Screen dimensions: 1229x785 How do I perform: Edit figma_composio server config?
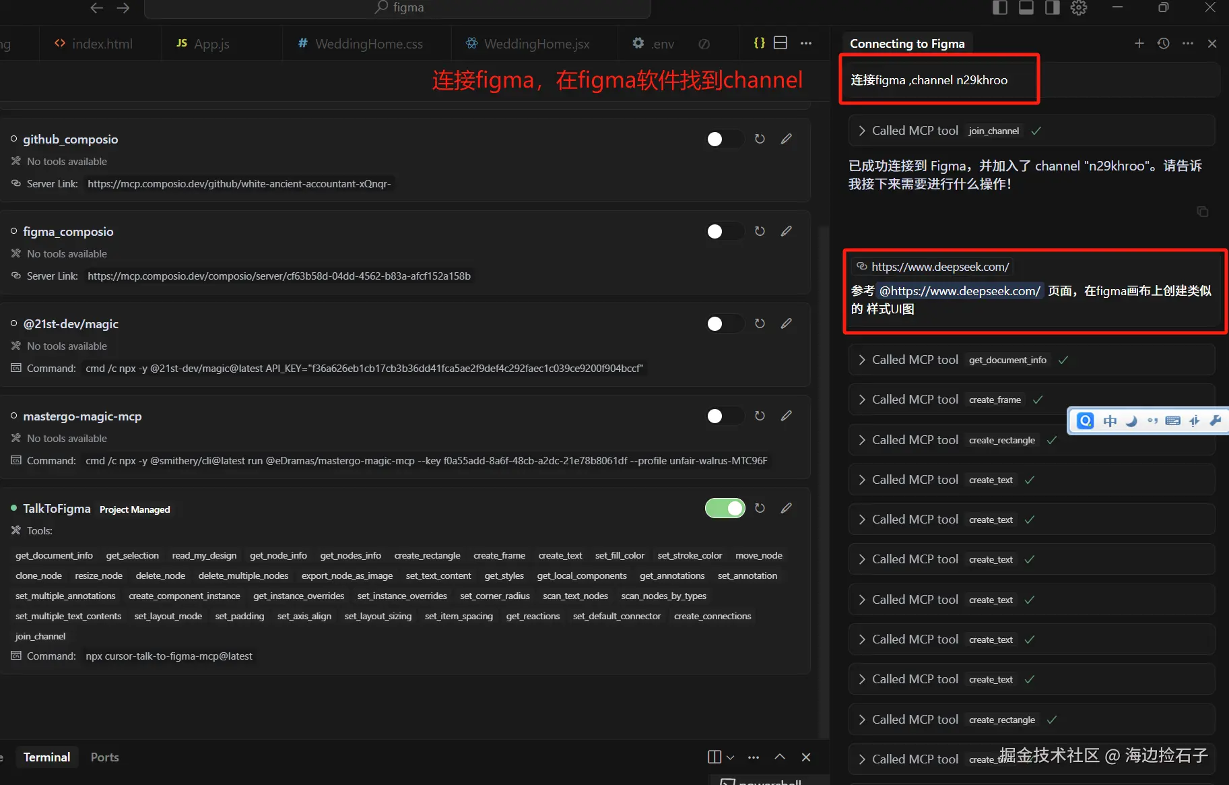[786, 231]
